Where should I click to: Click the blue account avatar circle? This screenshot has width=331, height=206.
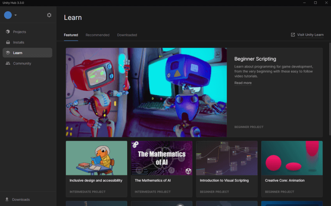click(8, 15)
